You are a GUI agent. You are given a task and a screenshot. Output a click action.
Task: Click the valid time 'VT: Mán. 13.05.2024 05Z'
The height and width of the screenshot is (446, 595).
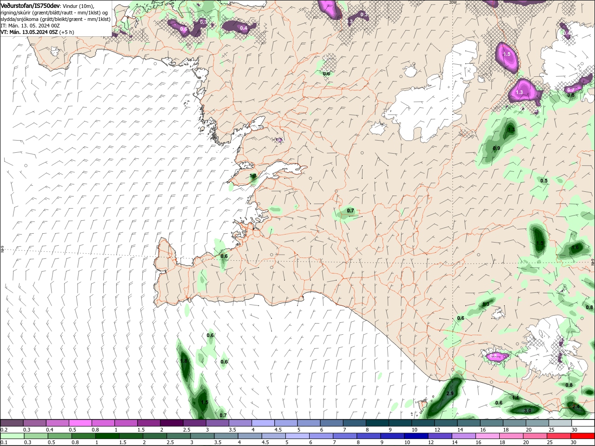[x=29, y=32]
